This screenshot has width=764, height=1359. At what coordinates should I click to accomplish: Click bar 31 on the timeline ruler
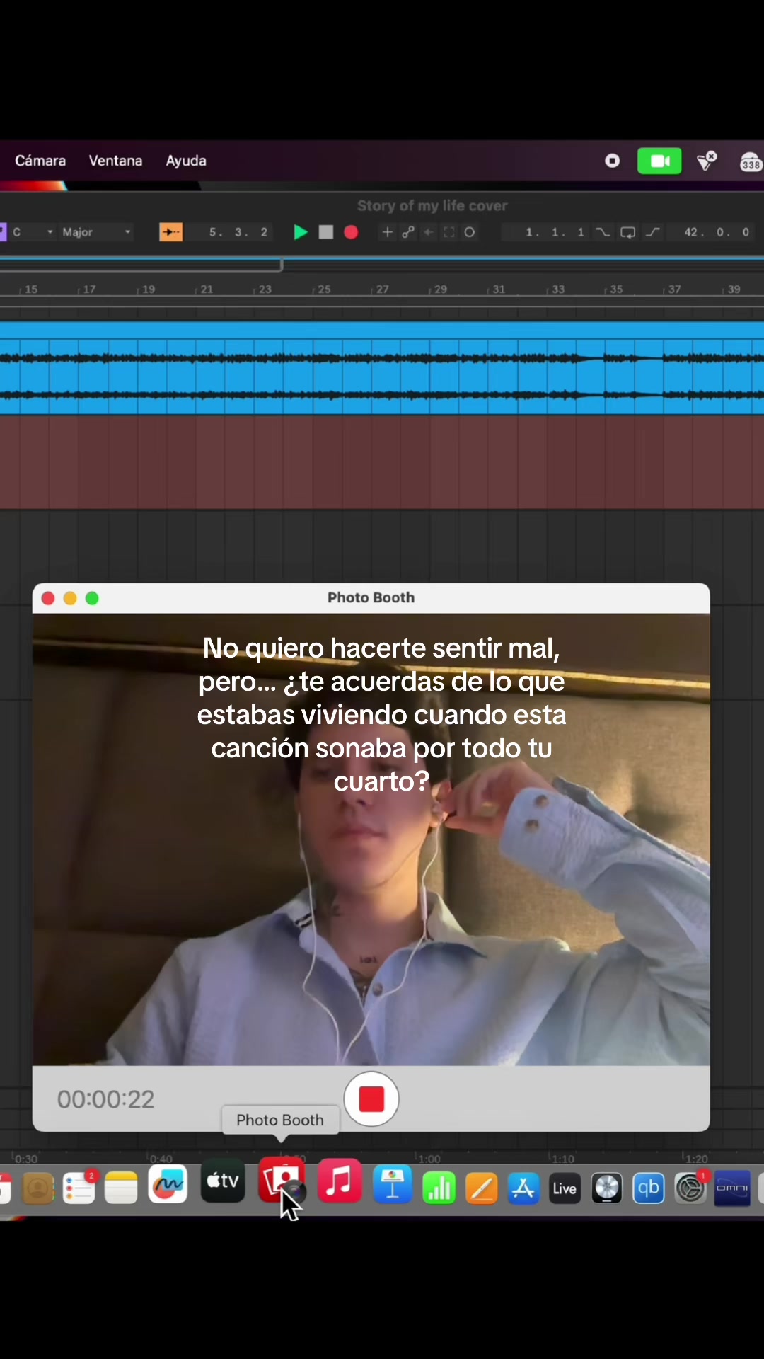click(x=499, y=289)
